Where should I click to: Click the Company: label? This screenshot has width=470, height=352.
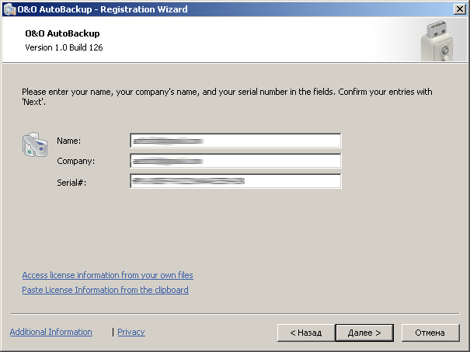tap(75, 161)
